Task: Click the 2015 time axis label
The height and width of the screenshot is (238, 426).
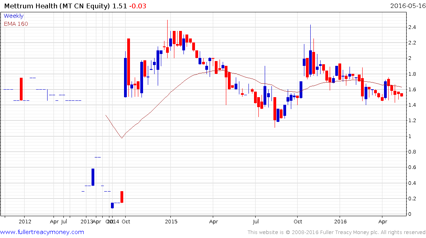Action: [171, 221]
